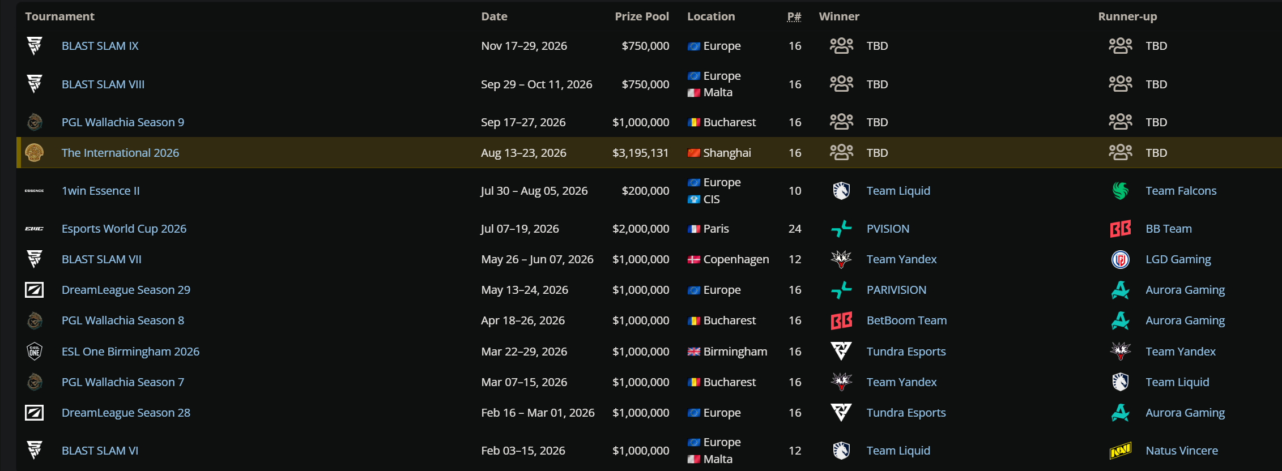The image size is (1282, 471).
Task: Click the Team Liquid logo beside 1win Essence II
Action: pos(841,191)
